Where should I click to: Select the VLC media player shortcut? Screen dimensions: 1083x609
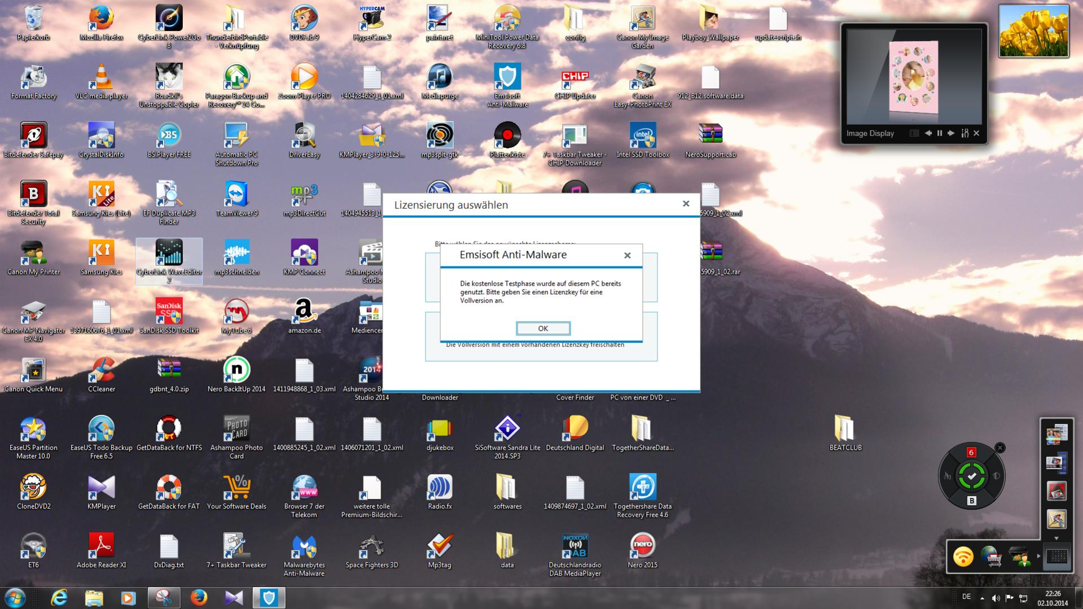tap(102, 82)
